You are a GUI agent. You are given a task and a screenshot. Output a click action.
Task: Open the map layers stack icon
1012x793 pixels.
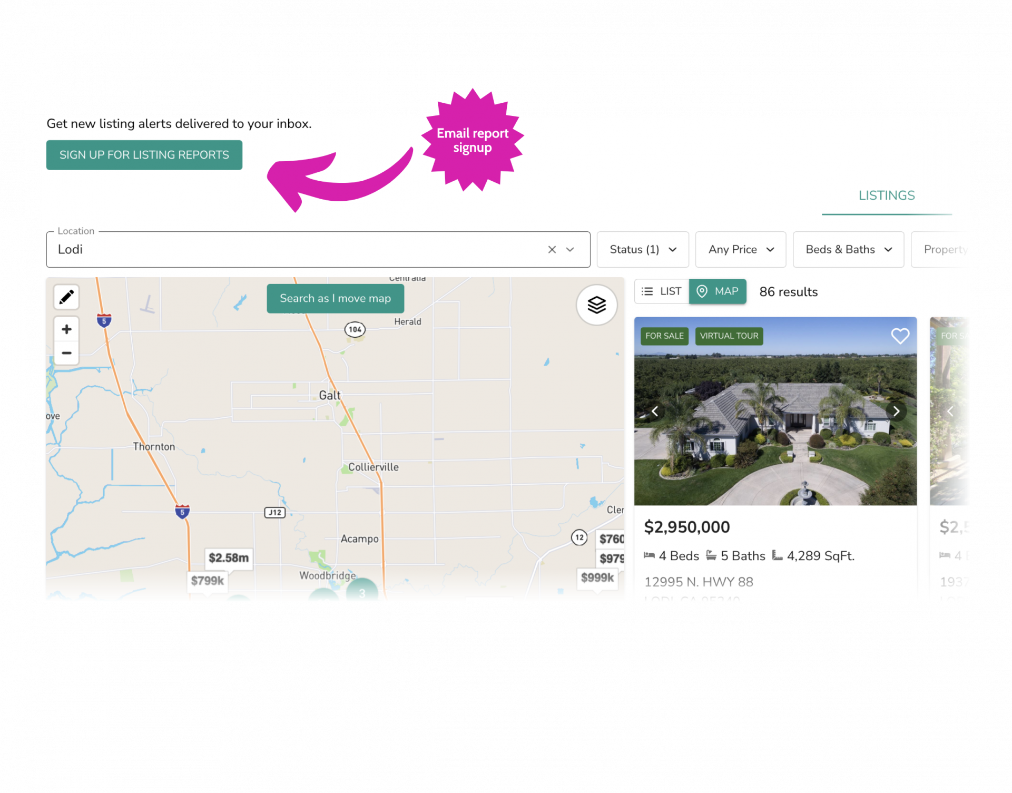pos(596,305)
